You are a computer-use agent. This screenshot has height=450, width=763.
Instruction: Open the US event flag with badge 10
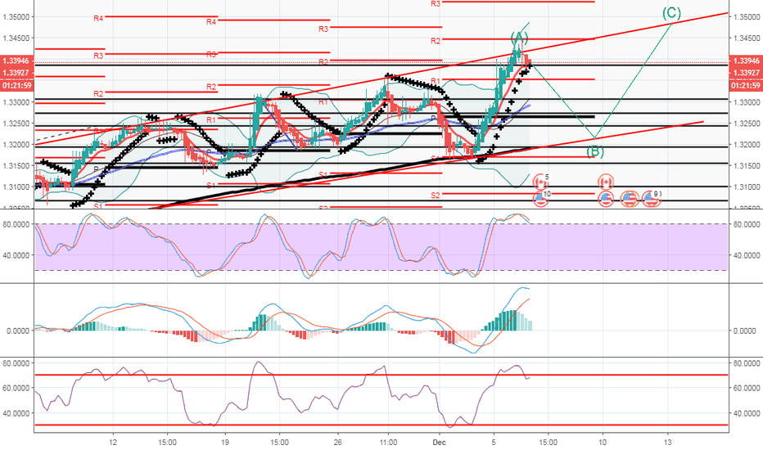point(540,198)
